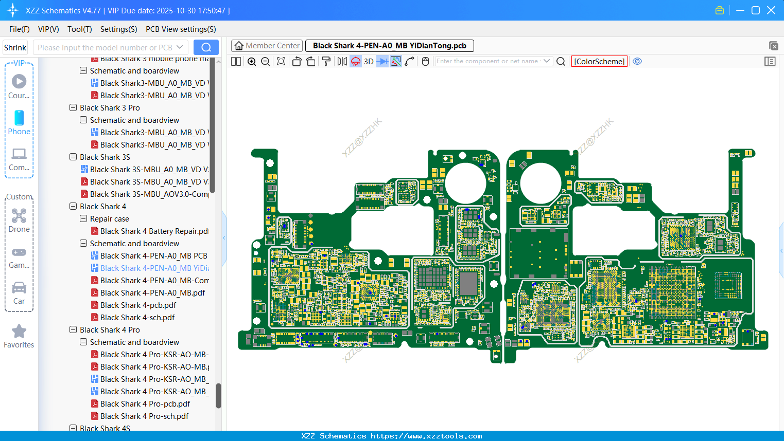
Task: Collapse the Black Shark 4 Pro node
Action: pos(73,329)
